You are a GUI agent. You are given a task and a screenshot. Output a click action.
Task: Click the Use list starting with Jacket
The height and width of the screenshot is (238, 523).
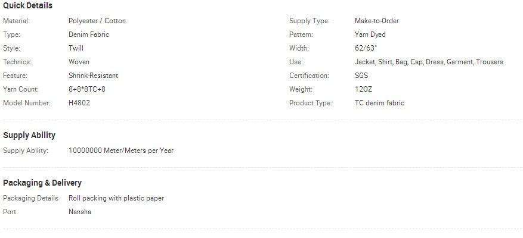[429, 62]
